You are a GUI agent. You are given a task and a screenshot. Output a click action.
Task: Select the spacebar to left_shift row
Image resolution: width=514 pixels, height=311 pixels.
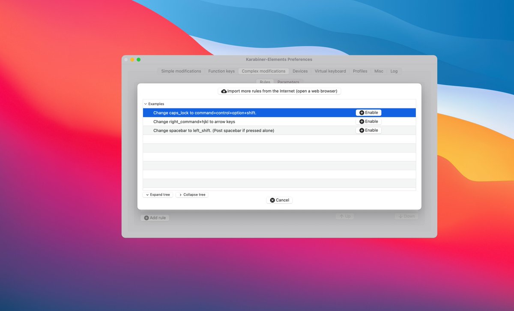point(279,130)
